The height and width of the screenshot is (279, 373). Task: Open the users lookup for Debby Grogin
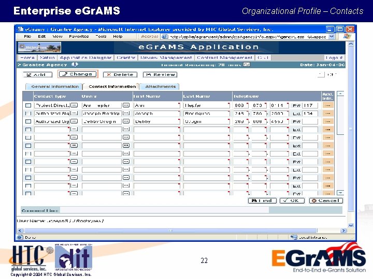point(126,121)
